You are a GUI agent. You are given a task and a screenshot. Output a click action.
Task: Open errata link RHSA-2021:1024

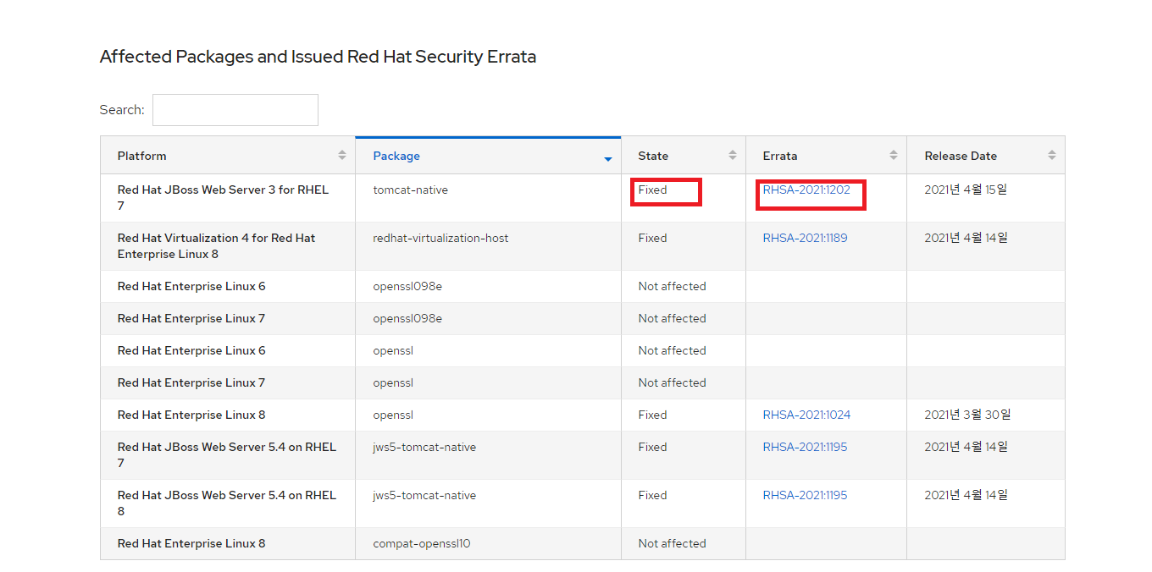tap(806, 415)
